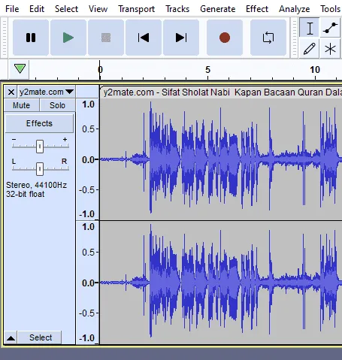This screenshot has height=360, width=342.
Task: Click the pan slider 'R' label
Action: (x=65, y=162)
